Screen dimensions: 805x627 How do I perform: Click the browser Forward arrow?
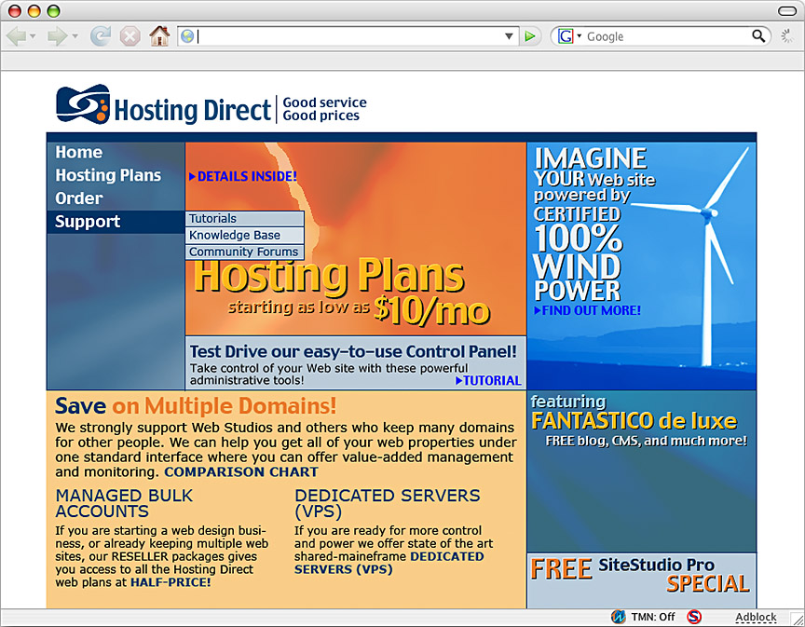pyautogui.click(x=57, y=36)
